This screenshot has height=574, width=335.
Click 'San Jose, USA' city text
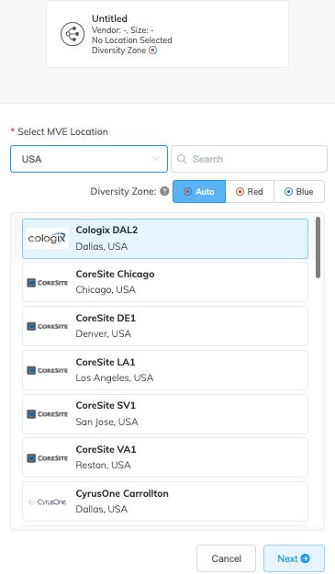tap(106, 422)
